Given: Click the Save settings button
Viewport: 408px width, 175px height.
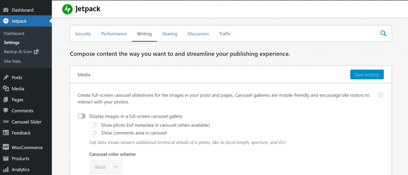Looking at the screenshot, I should [x=367, y=74].
